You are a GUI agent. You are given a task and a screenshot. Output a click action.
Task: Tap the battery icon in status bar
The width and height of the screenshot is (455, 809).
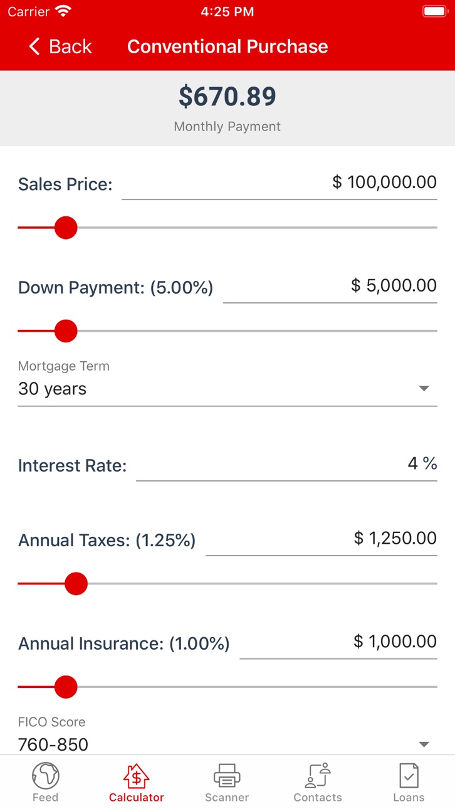pyautogui.click(x=434, y=11)
